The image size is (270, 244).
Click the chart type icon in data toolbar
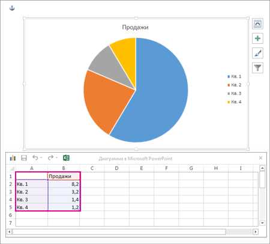(x=13, y=158)
